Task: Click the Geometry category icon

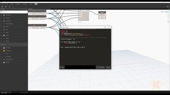Action: pyautogui.click(x=4, y=21)
